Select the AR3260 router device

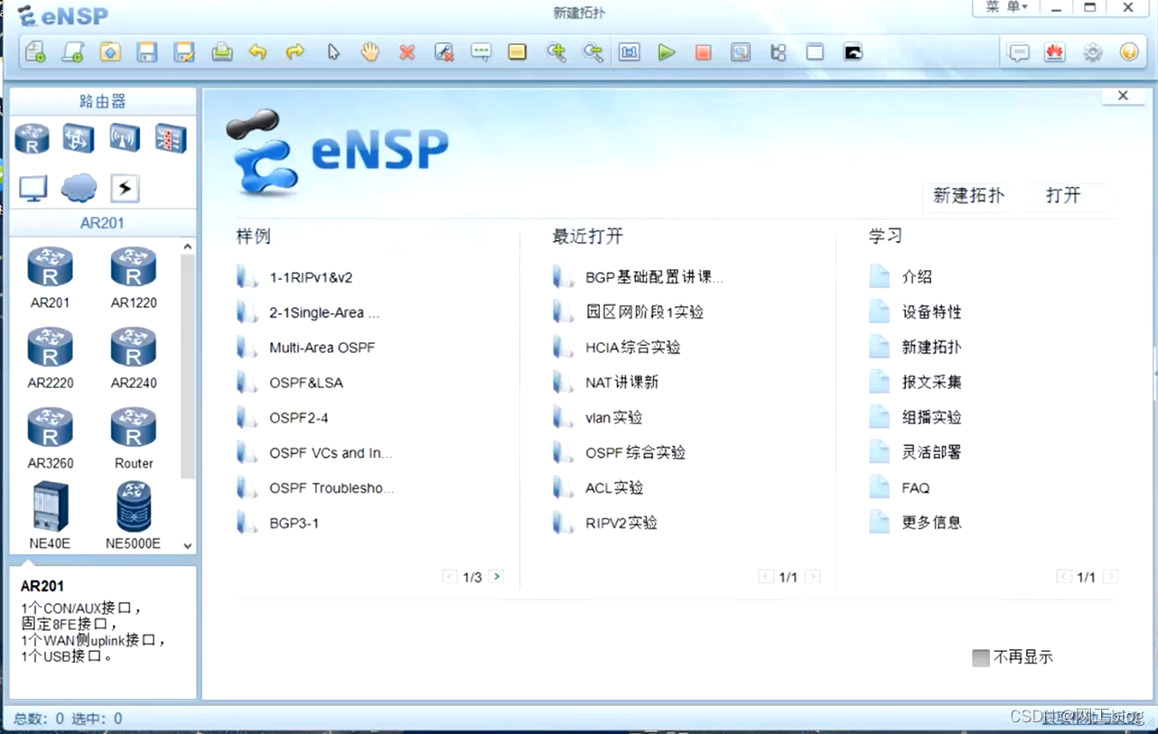(x=50, y=439)
